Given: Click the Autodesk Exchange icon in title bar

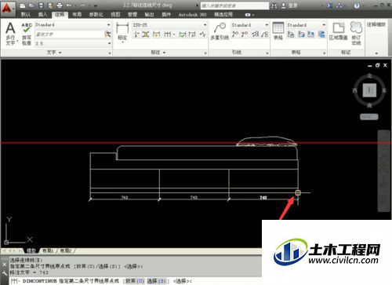Looking at the screenshot, I should pos(330,5).
